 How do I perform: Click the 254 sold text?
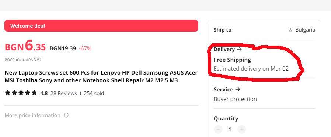pyautogui.click(x=94, y=93)
